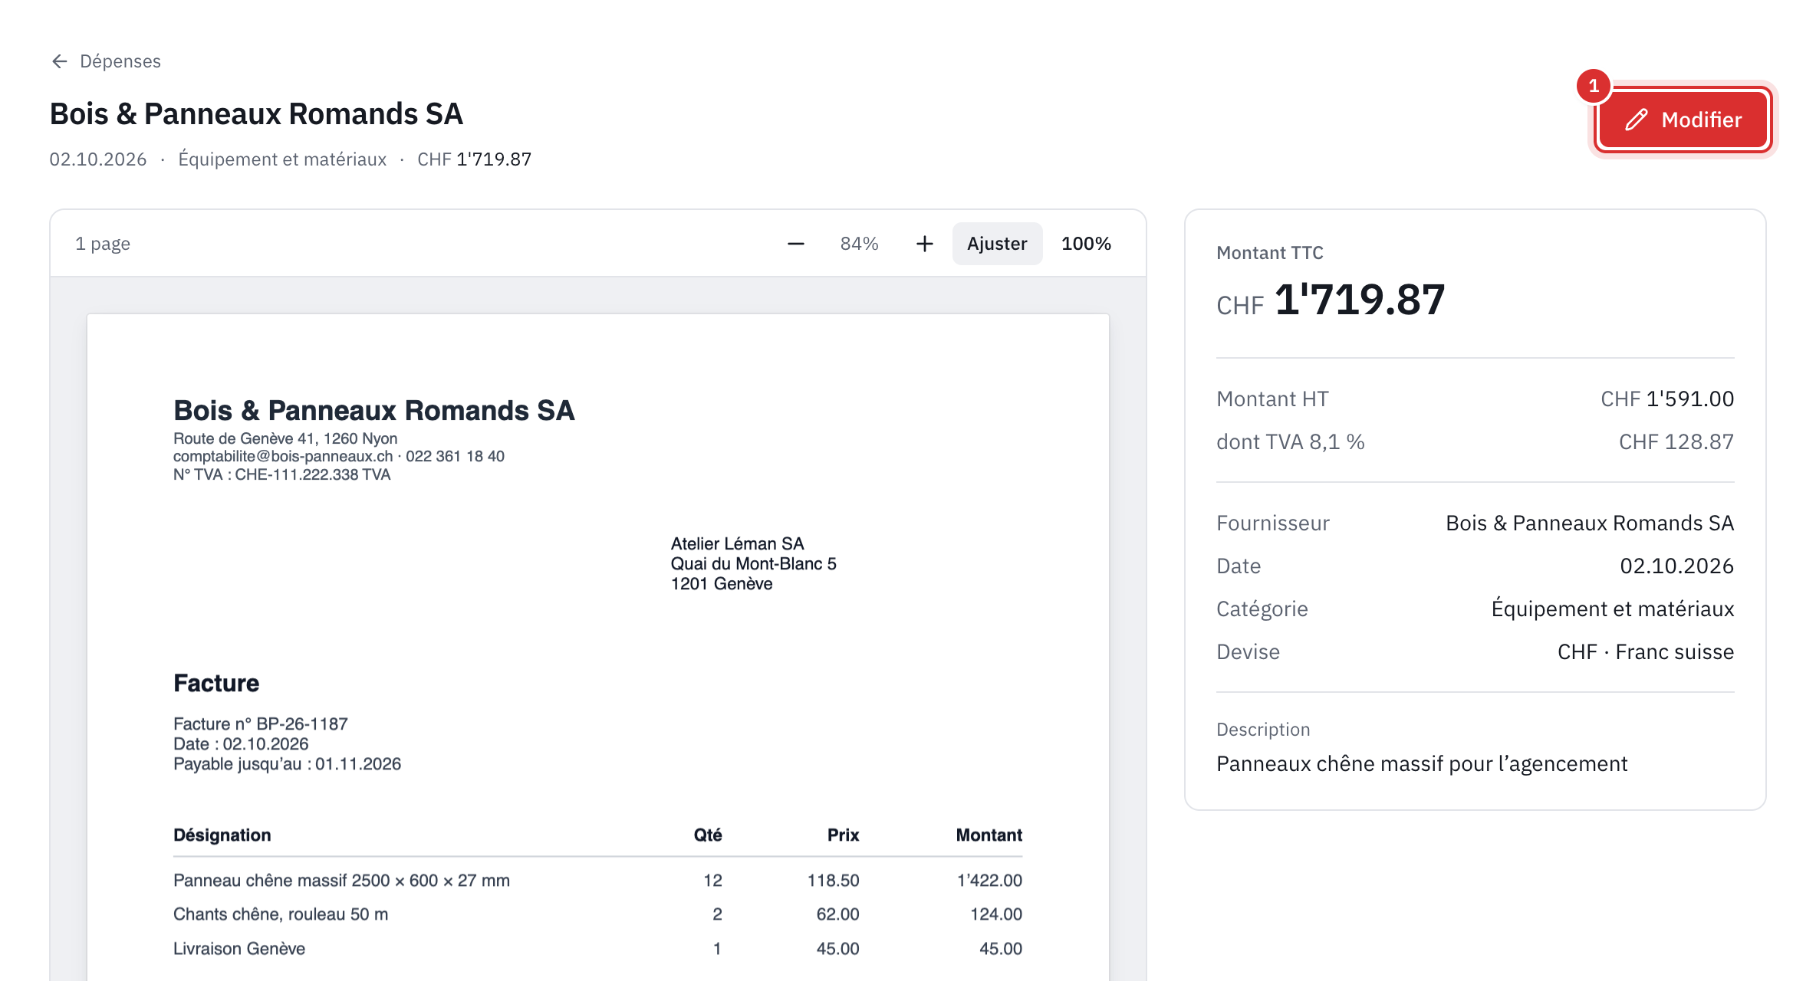Screen dimensions: 1816x981
Task: Click the pencil icon in Modifier button
Action: [x=1636, y=120]
